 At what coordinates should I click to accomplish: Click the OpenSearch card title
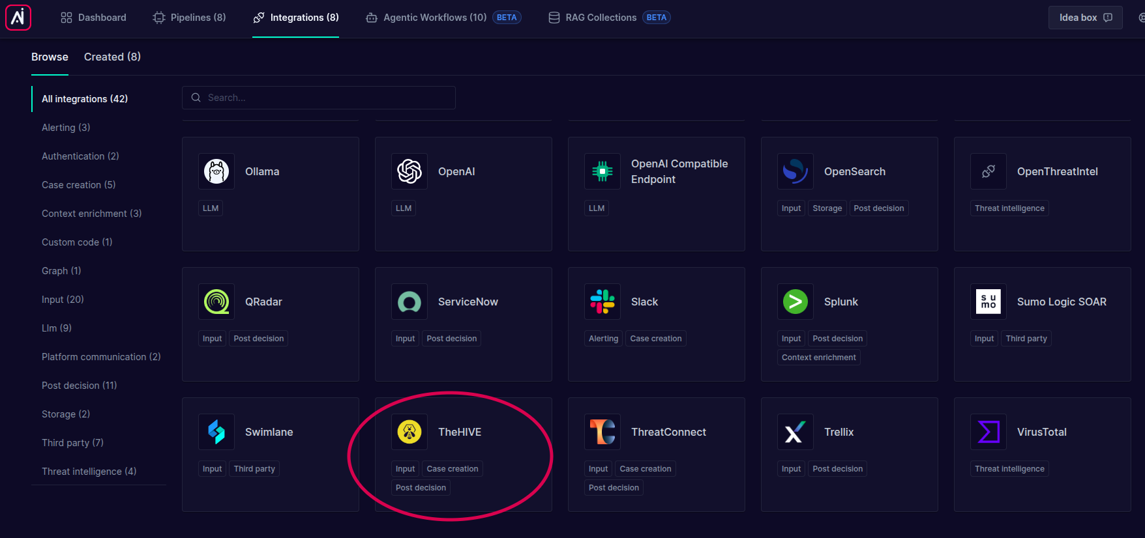tap(855, 171)
